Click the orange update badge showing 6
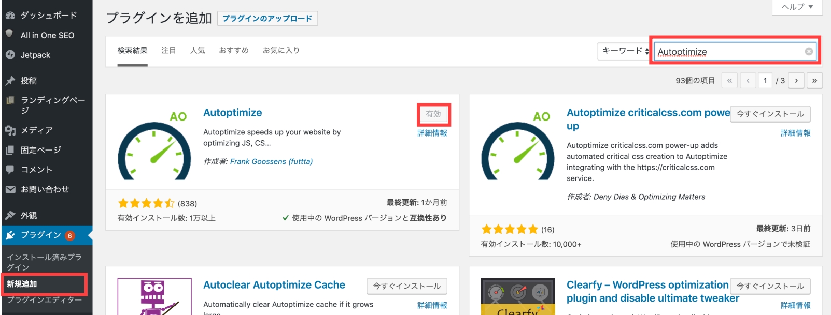The width and height of the screenshot is (831, 315). click(x=69, y=236)
